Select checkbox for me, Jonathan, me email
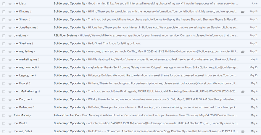The width and height of the screenshot is (261, 135). tap(4, 27)
